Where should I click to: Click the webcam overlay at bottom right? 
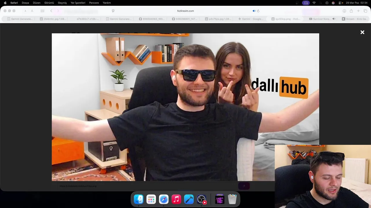[x=323, y=176]
